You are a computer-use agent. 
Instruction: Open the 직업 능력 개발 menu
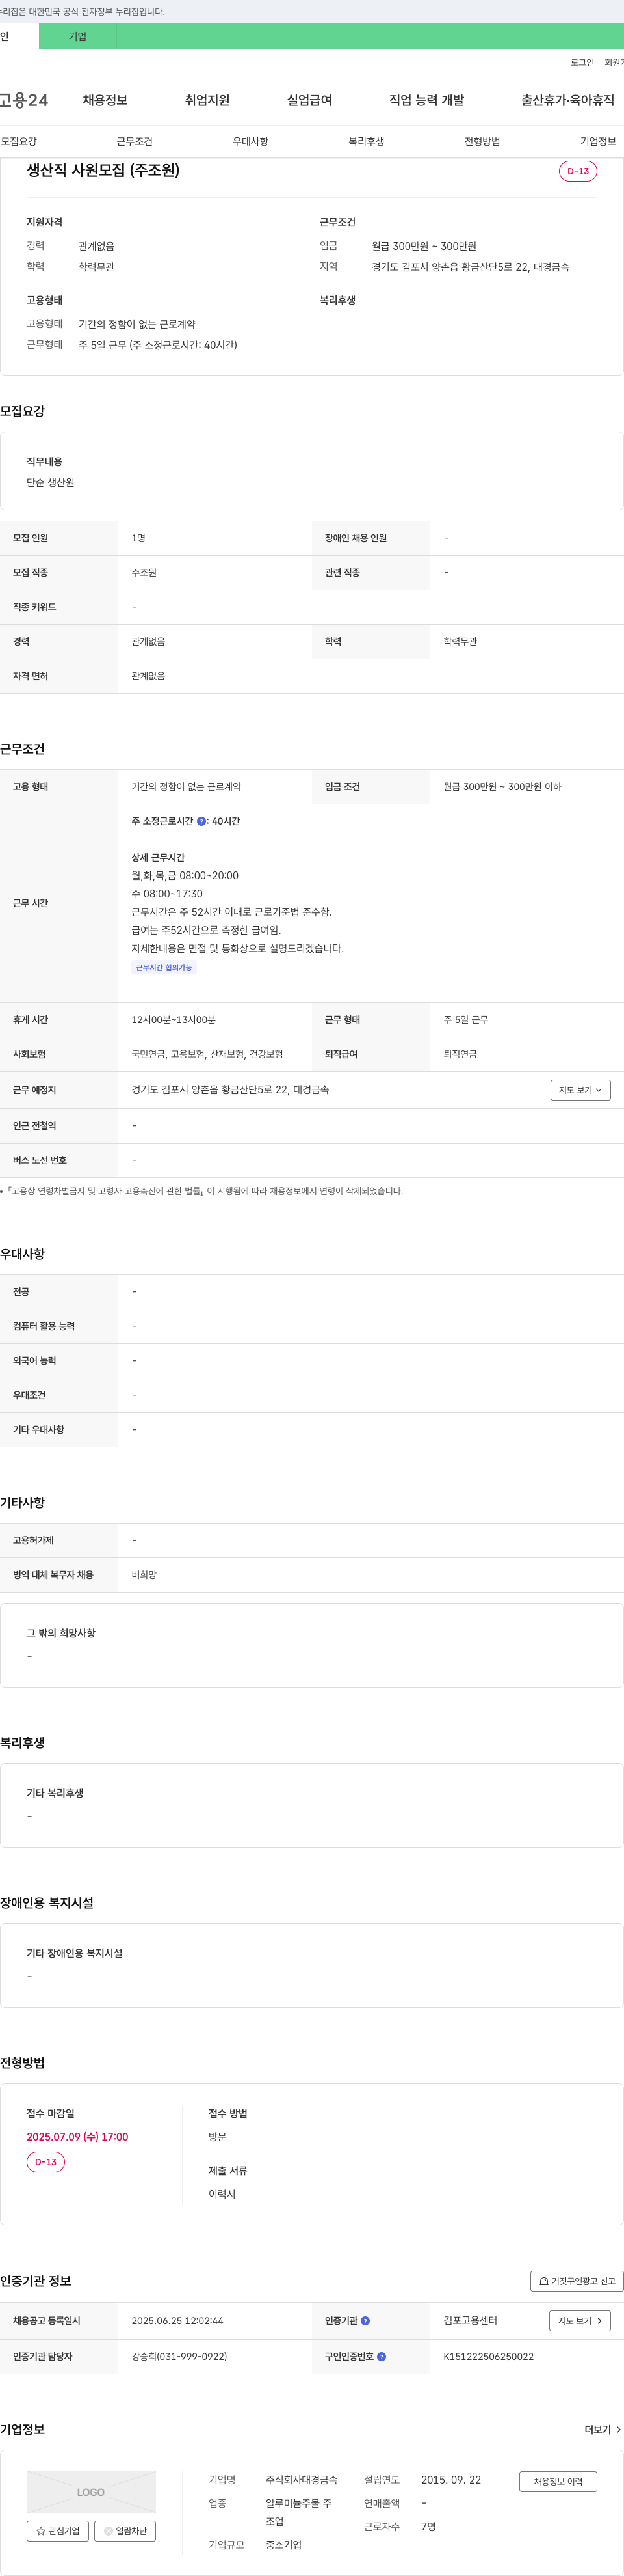[x=426, y=100]
